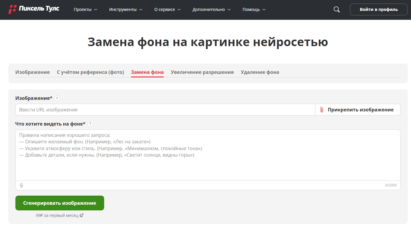Open the О сервисе dropdown
This screenshot has height=229, width=411.
167,9
